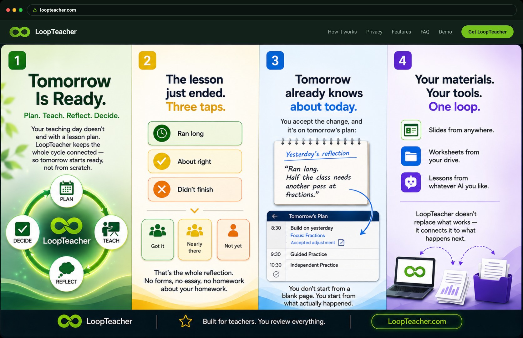This screenshot has width=523, height=338.
Task: Click the yellow step 2 badge
Action: 147,60
